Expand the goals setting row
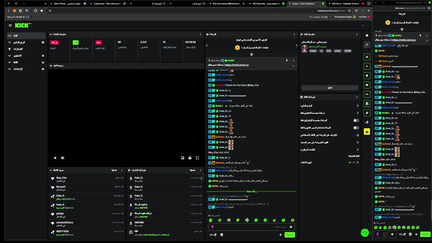432x243 pixels. coord(329,162)
